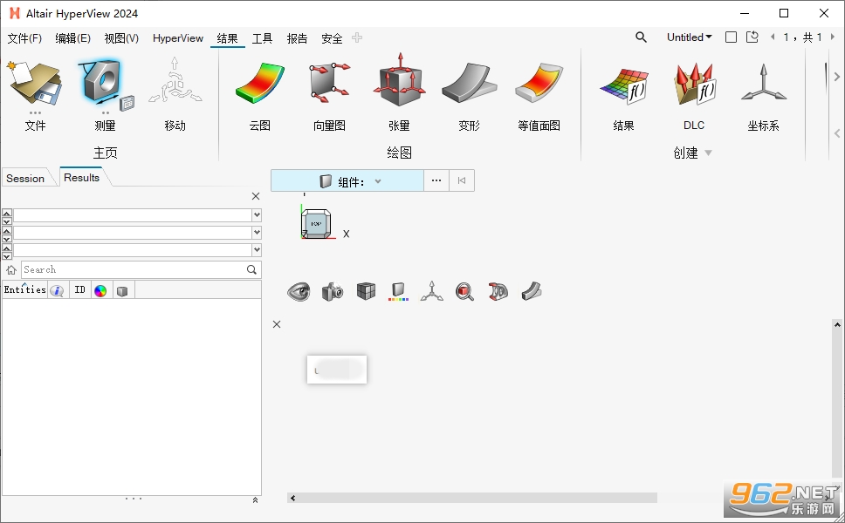The height and width of the screenshot is (523, 845).
Task: Expand the 创建 (Create) group dropdown arrow
Action: 709,153
